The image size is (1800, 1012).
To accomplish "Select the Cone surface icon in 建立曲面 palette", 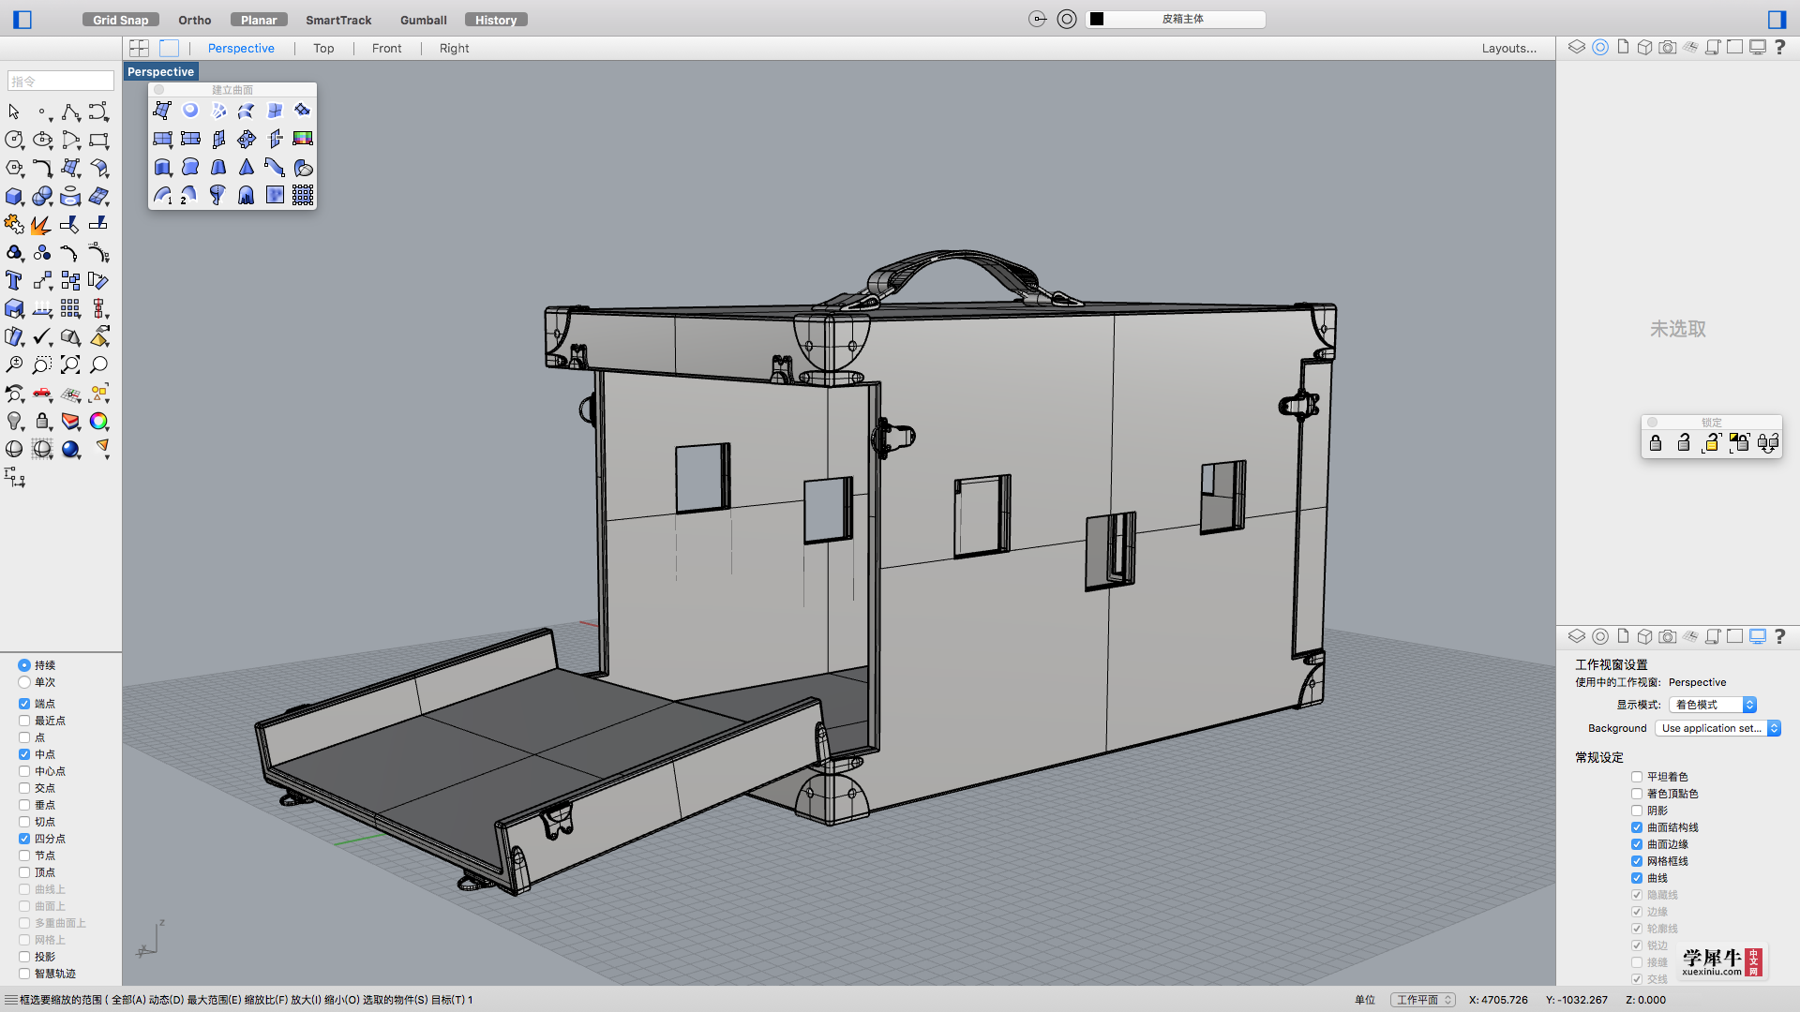I will click(x=247, y=167).
